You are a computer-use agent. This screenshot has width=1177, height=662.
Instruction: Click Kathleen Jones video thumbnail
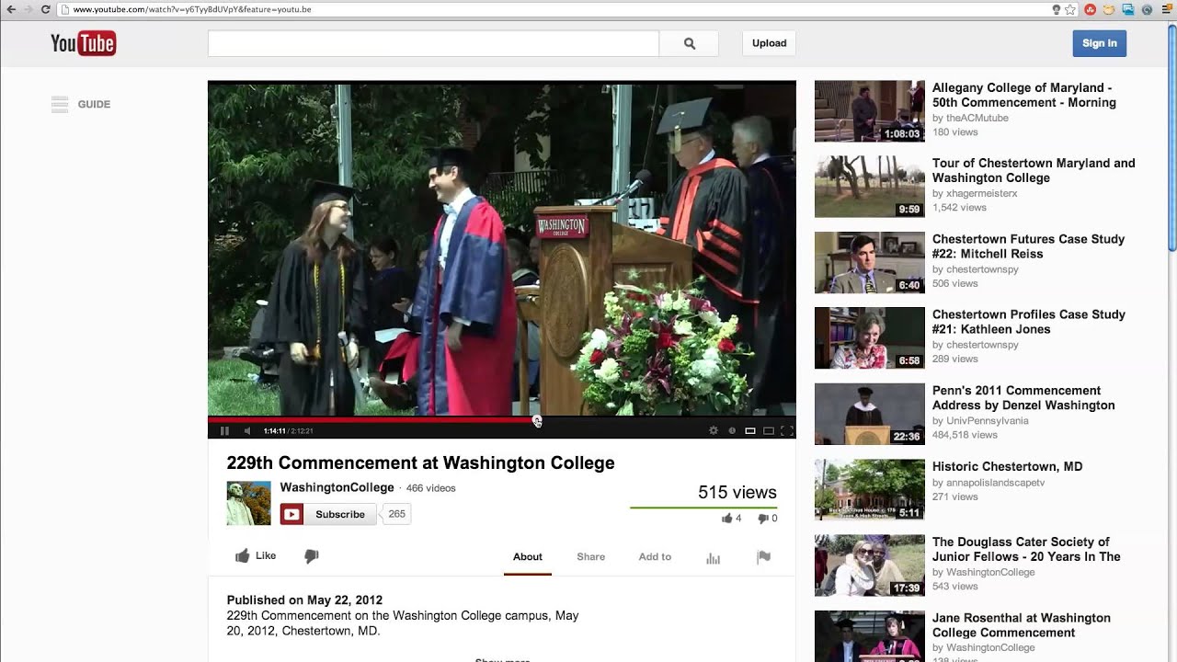(869, 338)
